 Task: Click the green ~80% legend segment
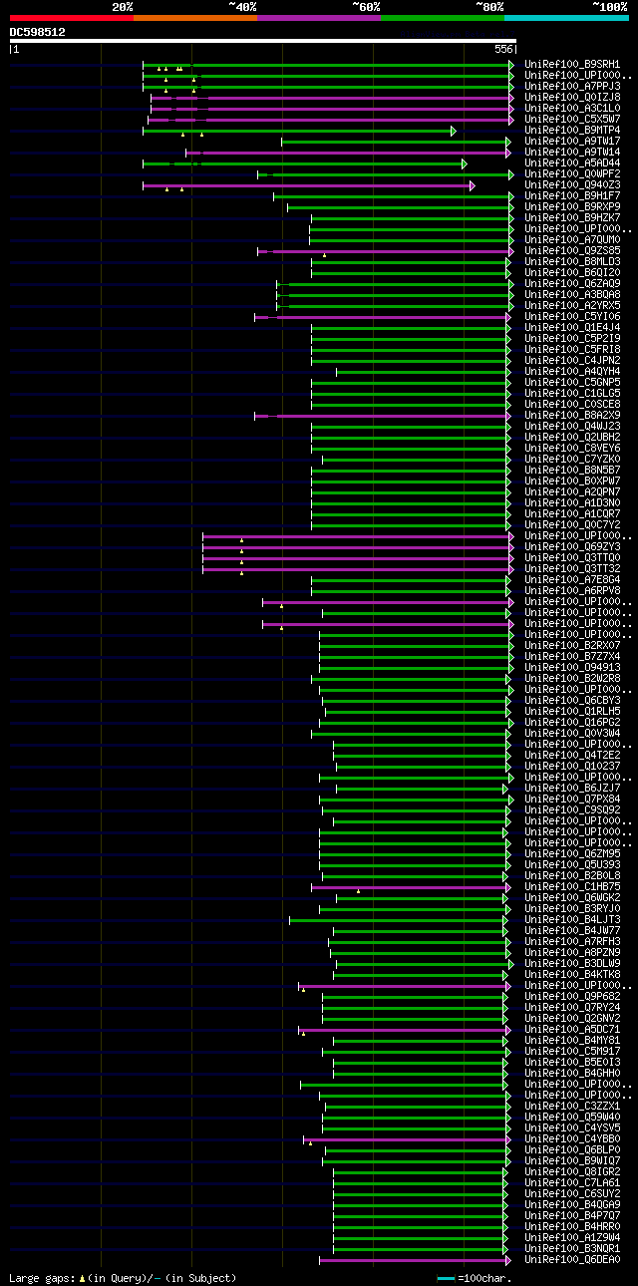(x=442, y=17)
